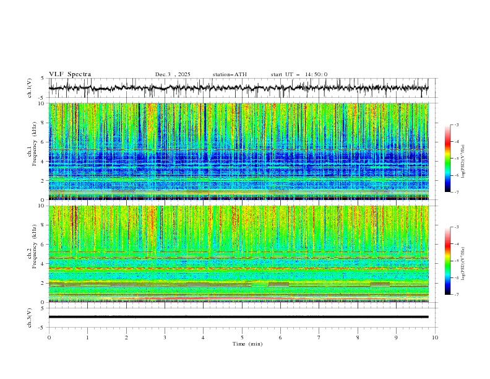Image resolution: width=490 pixels, height=379 pixels.
Task: Click the upper log(PSD) color bar
Action: point(447,158)
